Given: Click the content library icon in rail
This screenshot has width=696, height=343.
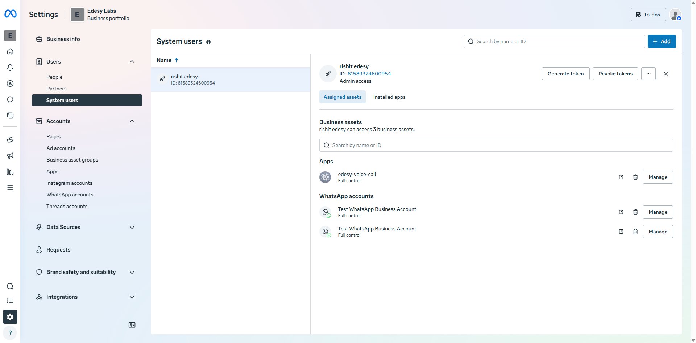Looking at the screenshot, I should coord(10,115).
